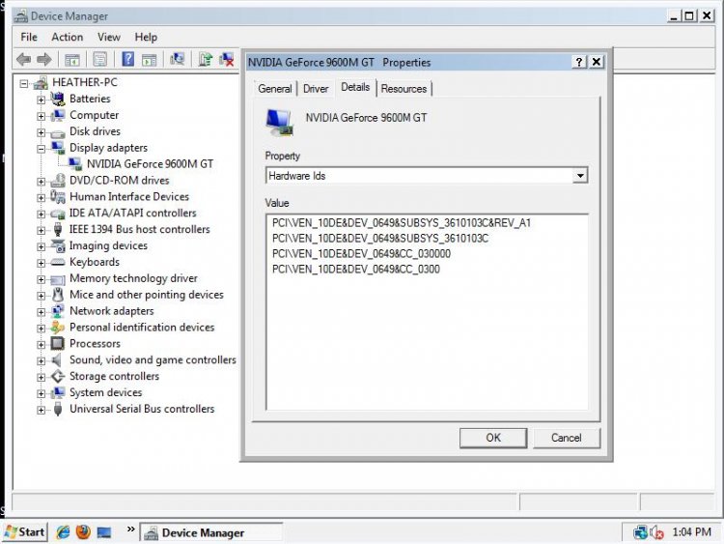
Task: Click the network tray icon
Action: click(x=640, y=532)
